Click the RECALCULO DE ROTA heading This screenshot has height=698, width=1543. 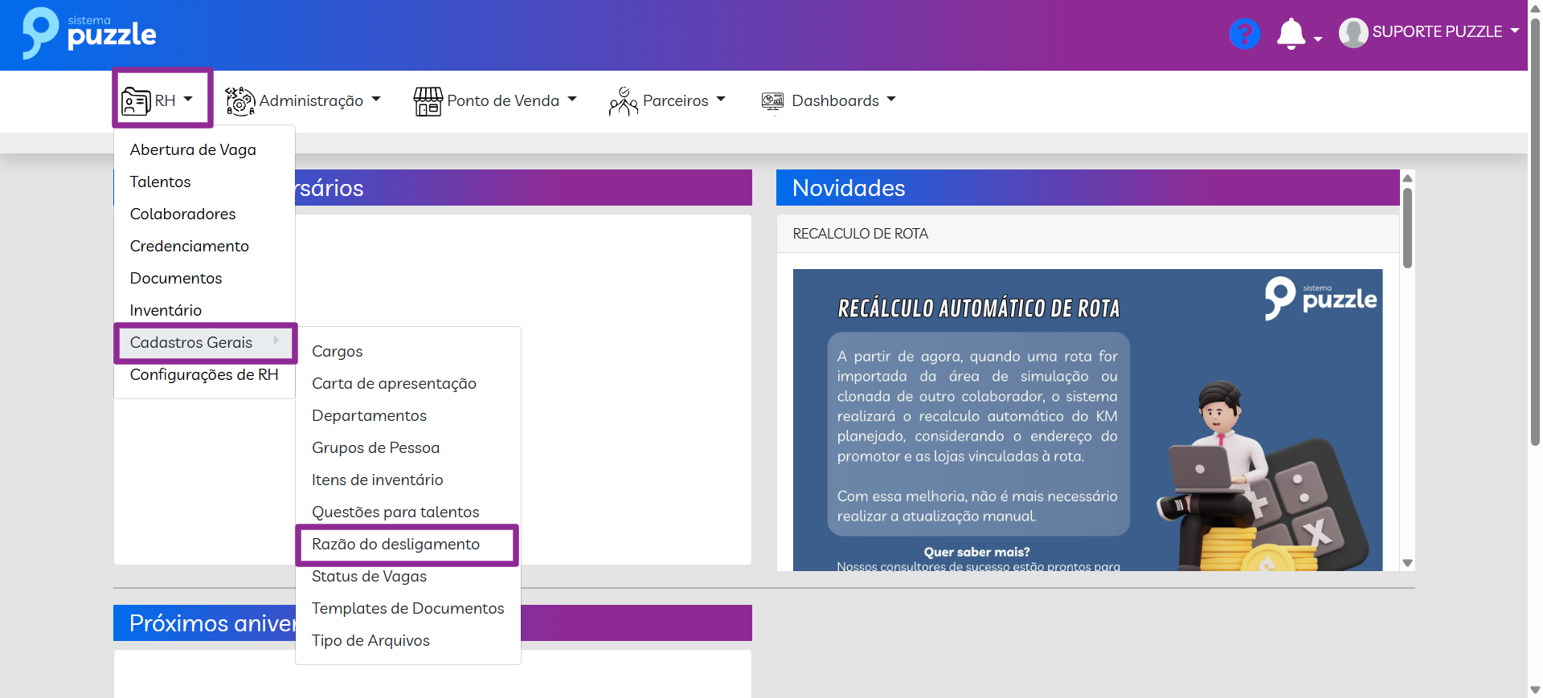click(x=860, y=234)
